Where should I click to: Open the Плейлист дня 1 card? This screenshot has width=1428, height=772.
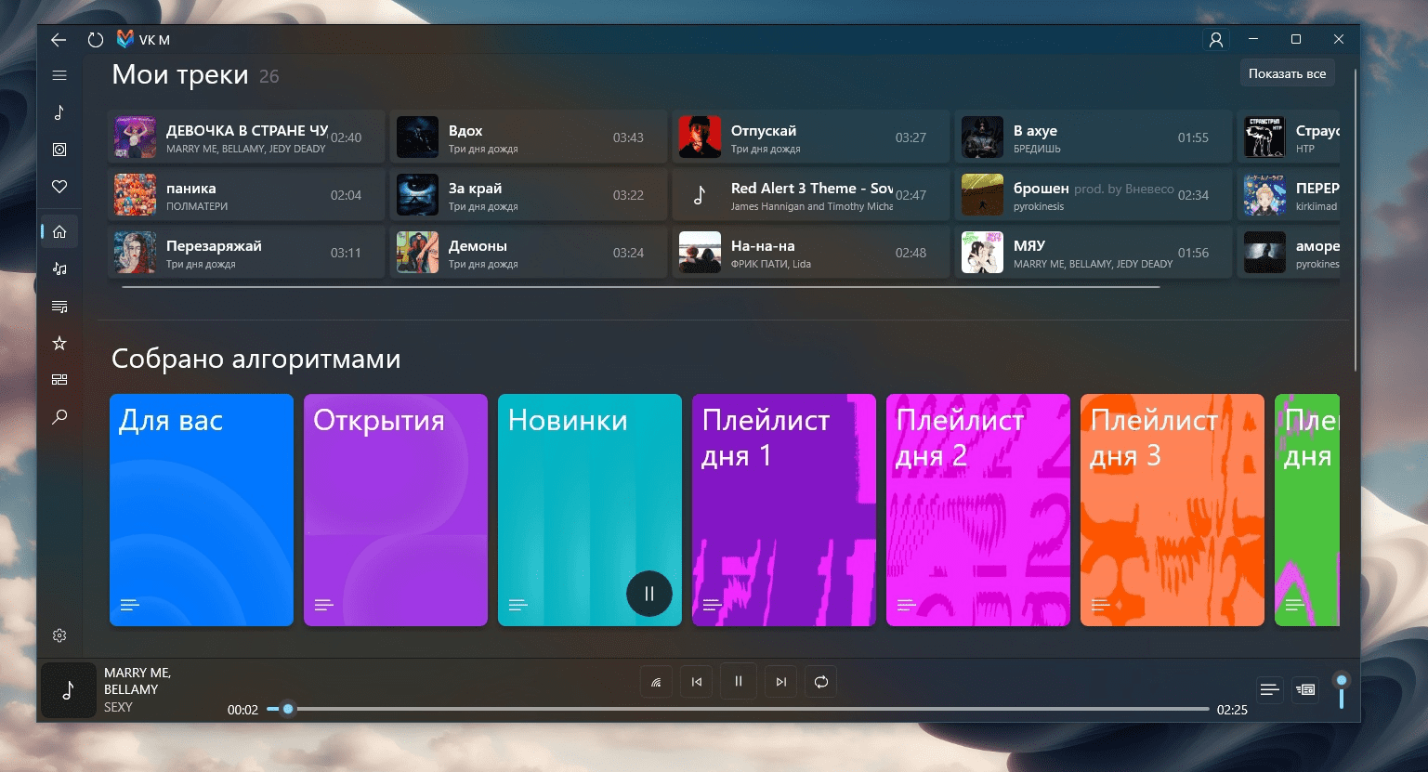pos(784,510)
